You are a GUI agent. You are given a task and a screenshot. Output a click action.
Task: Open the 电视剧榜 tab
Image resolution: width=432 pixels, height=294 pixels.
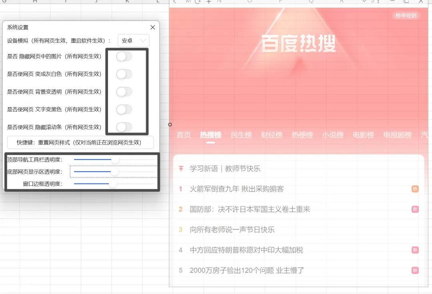(x=397, y=135)
